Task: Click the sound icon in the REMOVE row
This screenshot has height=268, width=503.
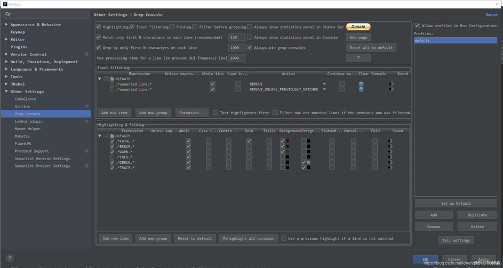Action: (x=391, y=84)
